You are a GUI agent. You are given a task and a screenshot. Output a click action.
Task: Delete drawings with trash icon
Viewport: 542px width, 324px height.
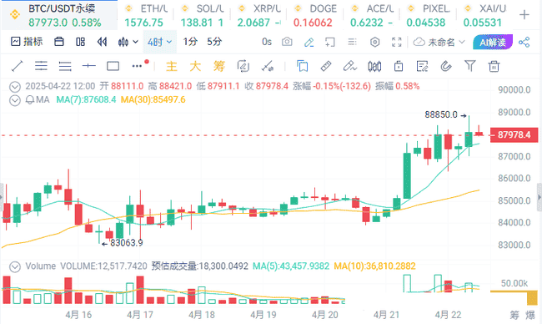[494, 66]
